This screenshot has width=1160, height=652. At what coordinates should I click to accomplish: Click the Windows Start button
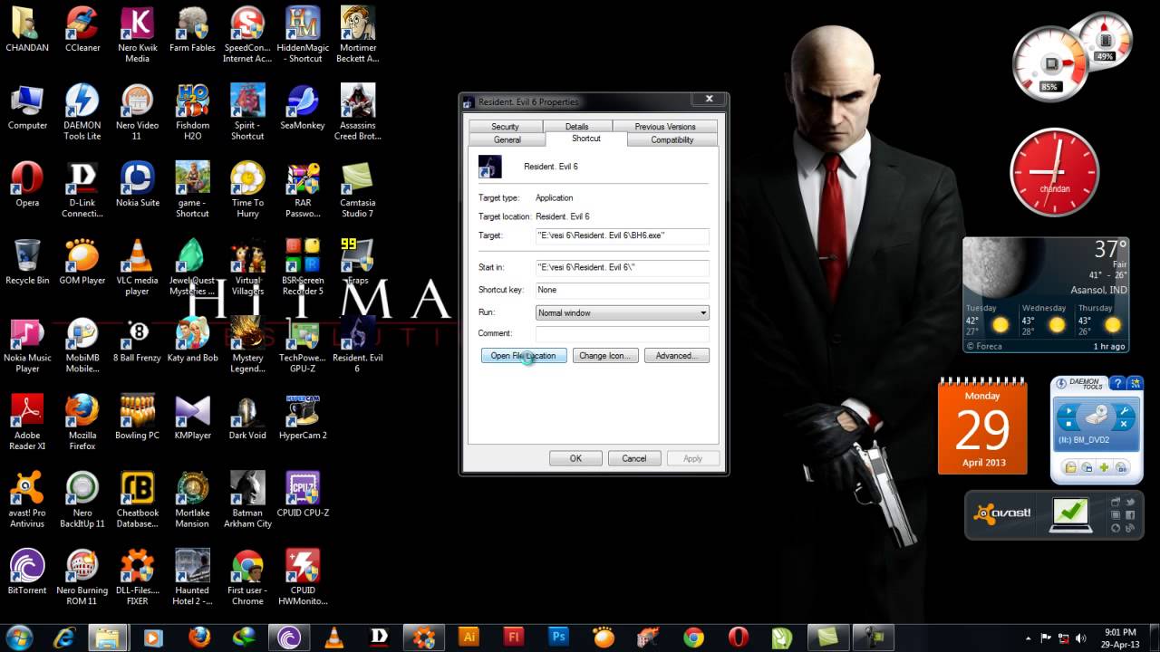[x=20, y=637]
